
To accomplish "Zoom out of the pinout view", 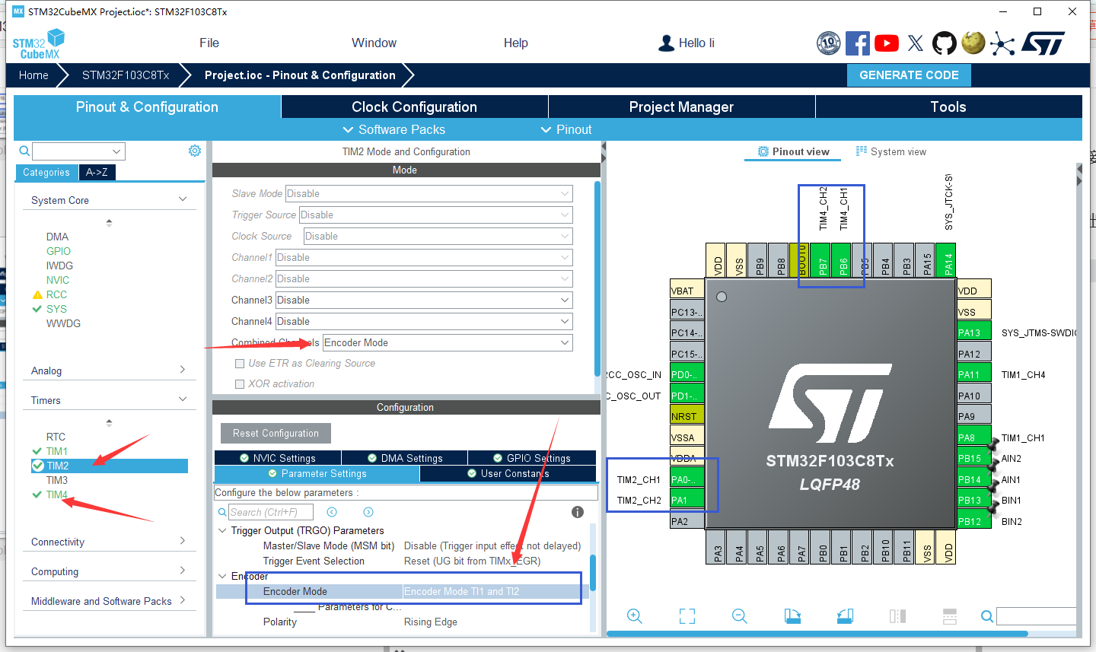I will pyautogui.click(x=740, y=616).
